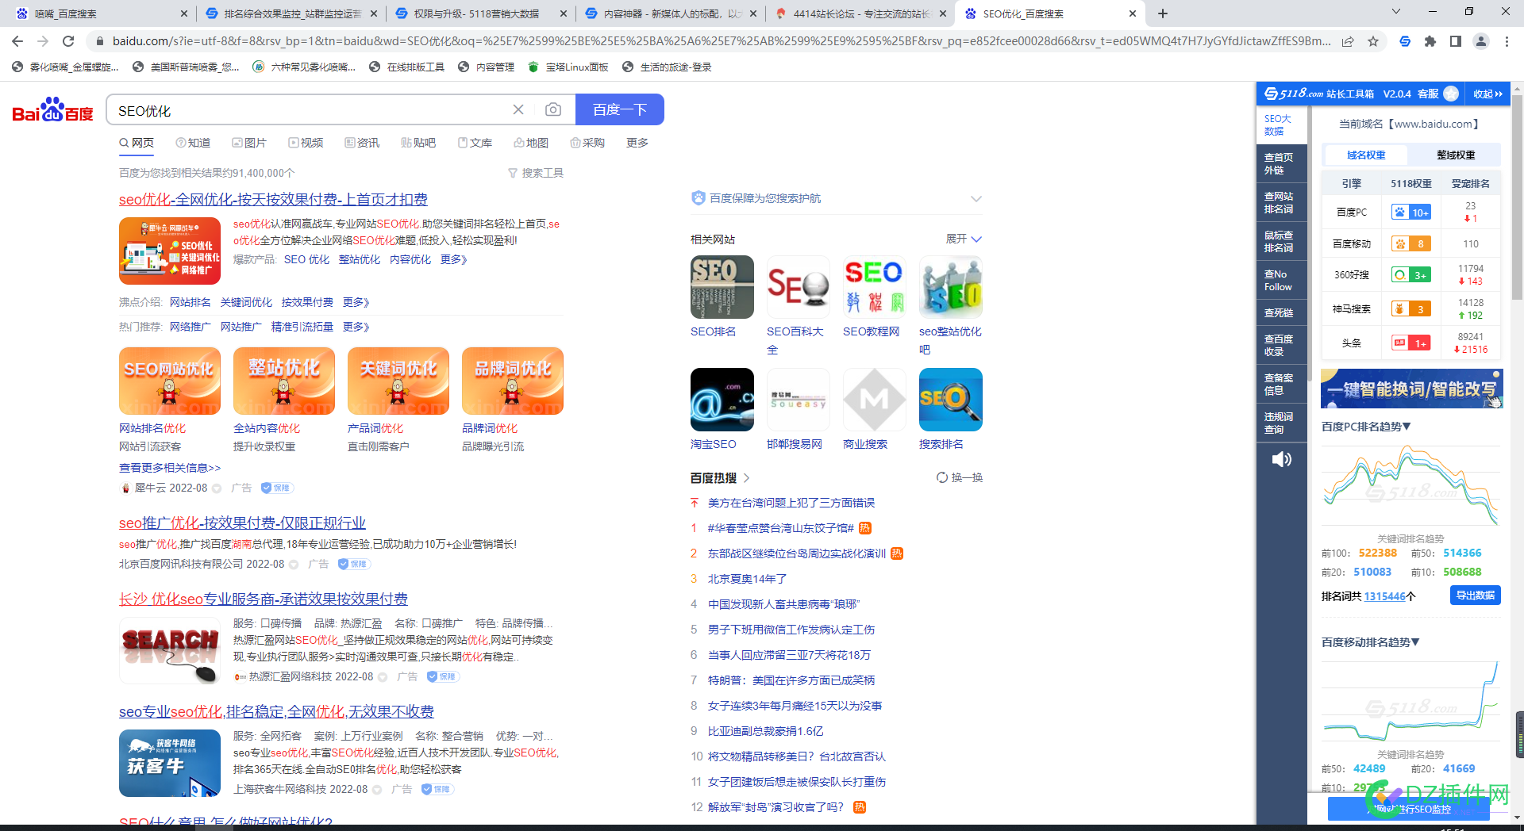Collapse 5118 panel with 收起
1524x831 pixels.
1487,94
